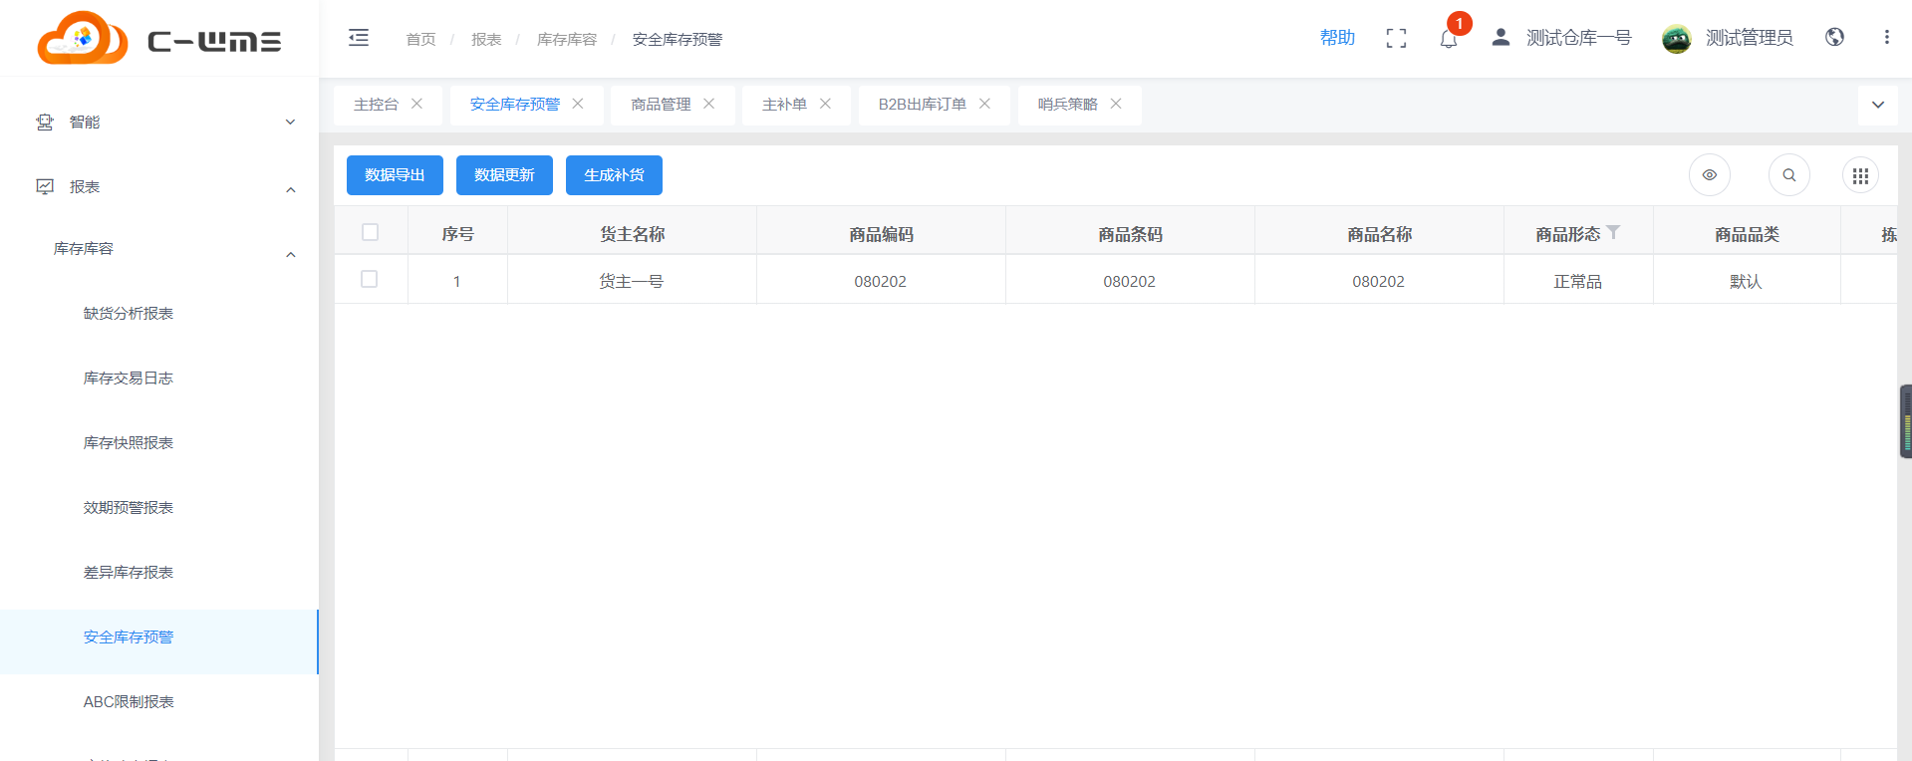
Task: Close the 主控台 tab
Action: (x=417, y=104)
